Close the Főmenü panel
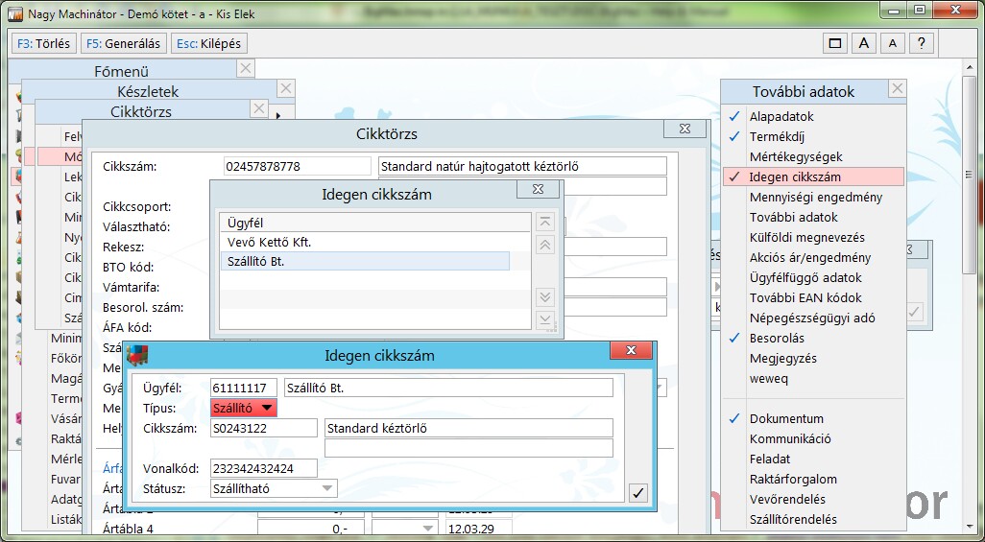This screenshot has height=542, width=985. (x=246, y=68)
